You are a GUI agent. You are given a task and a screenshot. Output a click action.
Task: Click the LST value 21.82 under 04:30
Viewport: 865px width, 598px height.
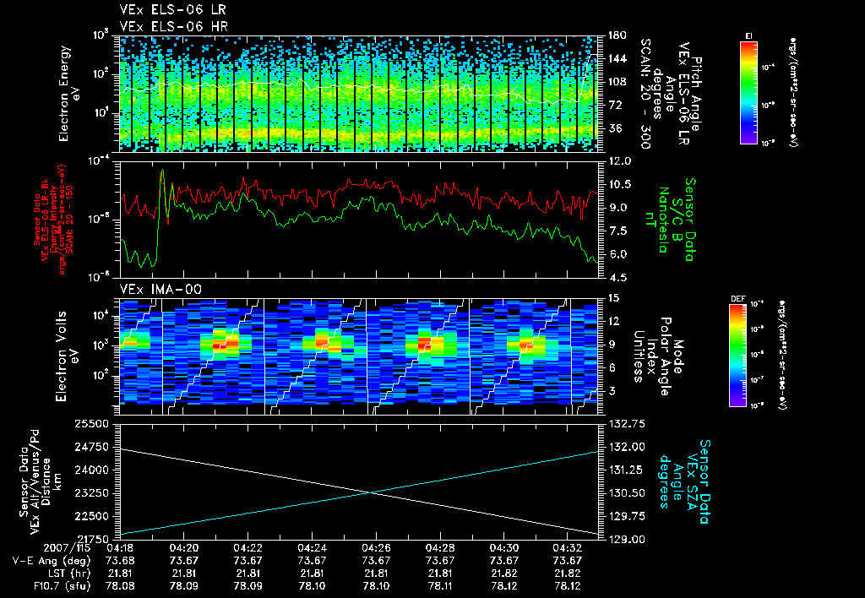[x=503, y=574]
